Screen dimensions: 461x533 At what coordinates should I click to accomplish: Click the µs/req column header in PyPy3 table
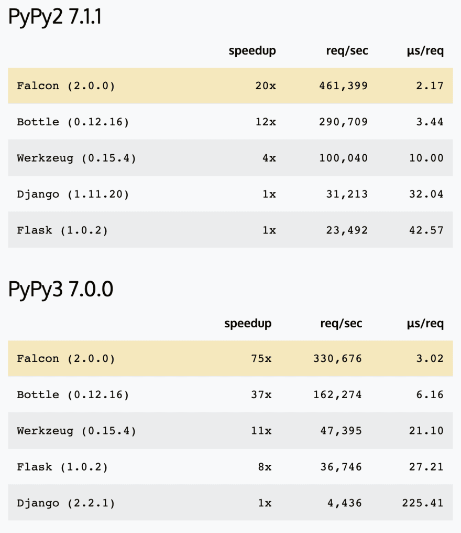pyautogui.click(x=425, y=324)
